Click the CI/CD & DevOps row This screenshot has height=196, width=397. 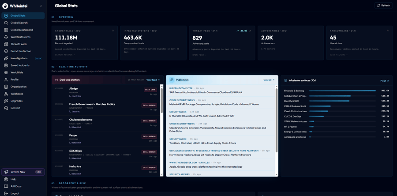pyautogui.click(x=337, y=117)
